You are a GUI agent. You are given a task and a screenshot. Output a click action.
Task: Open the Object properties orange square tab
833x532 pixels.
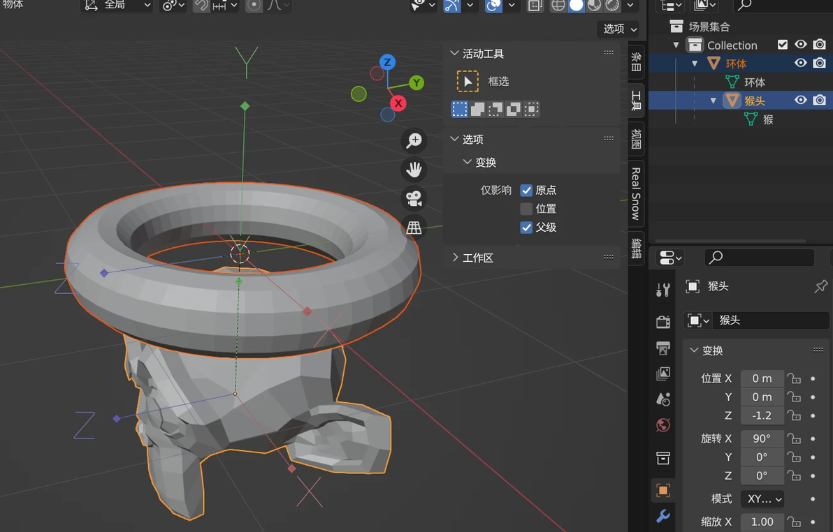(662, 490)
